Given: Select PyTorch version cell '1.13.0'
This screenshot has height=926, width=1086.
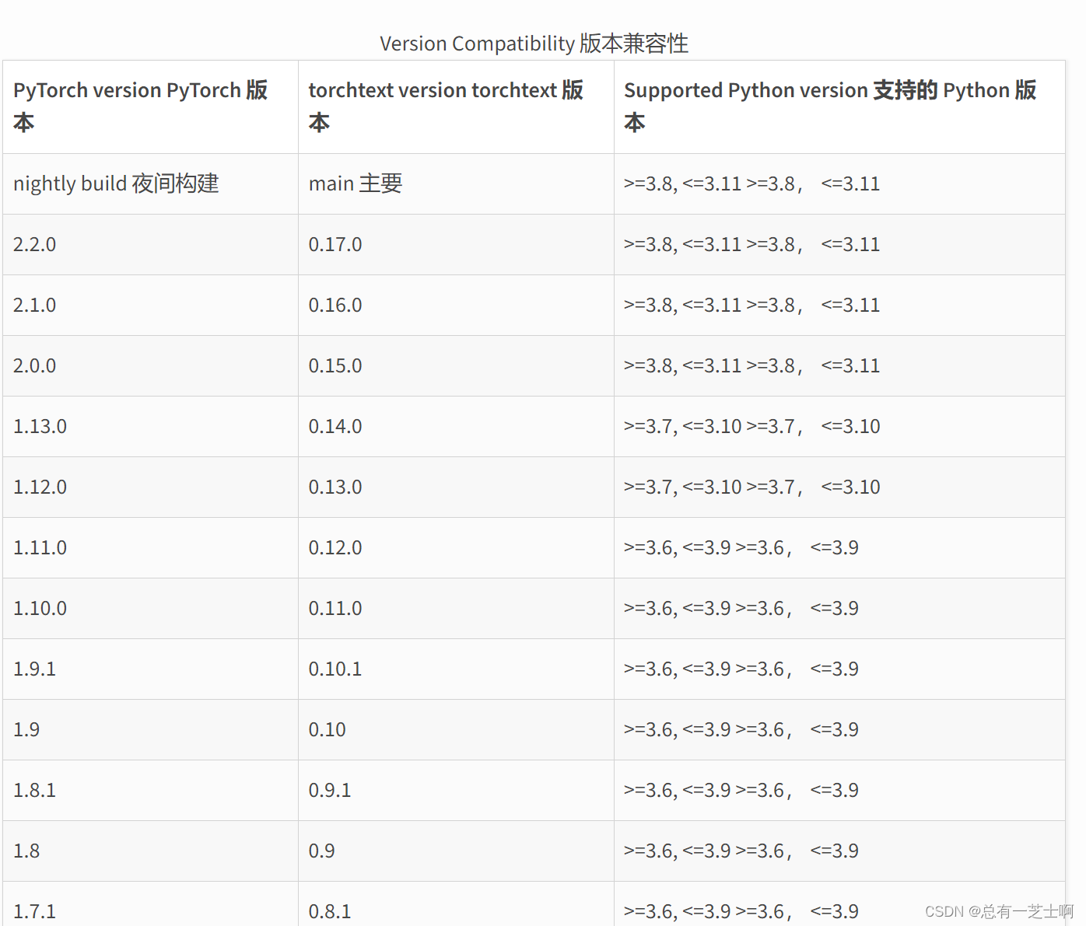Looking at the screenshot, I should point(151,427).
